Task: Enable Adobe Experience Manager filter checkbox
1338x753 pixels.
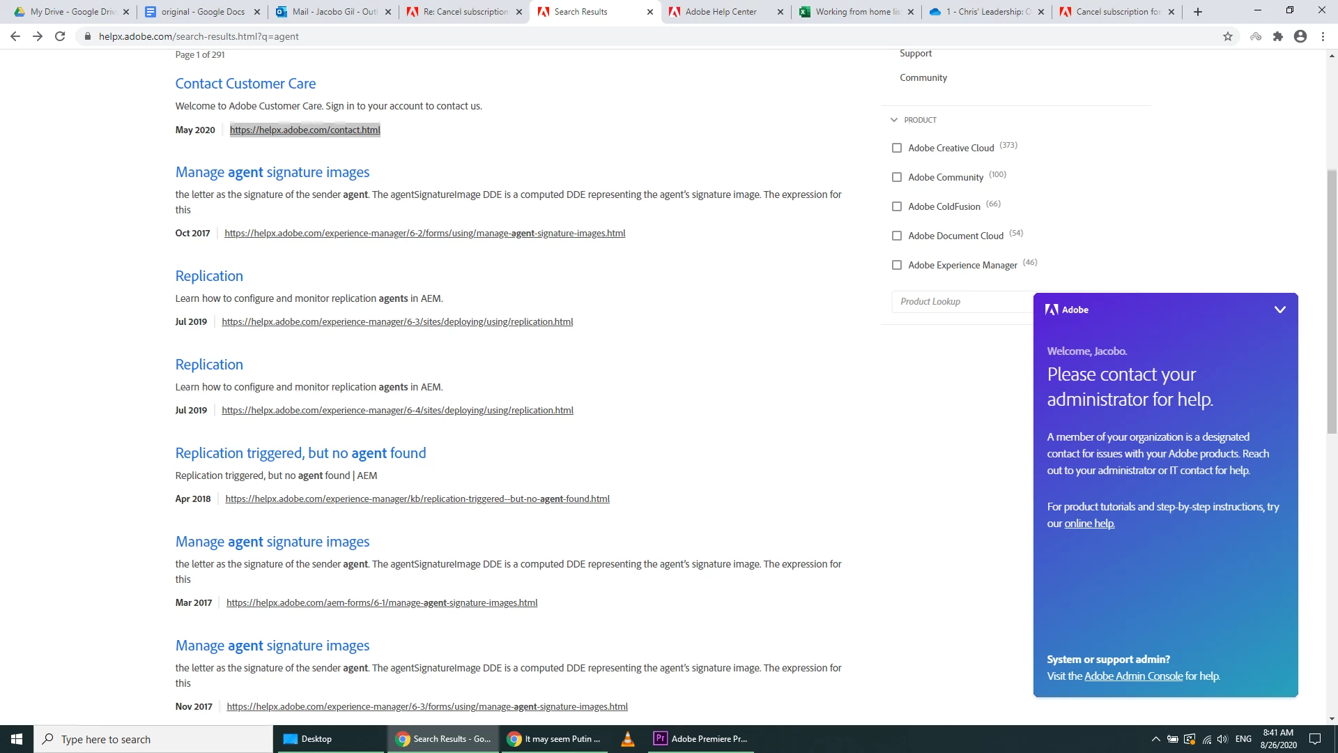Action: (x=897, y=265)
